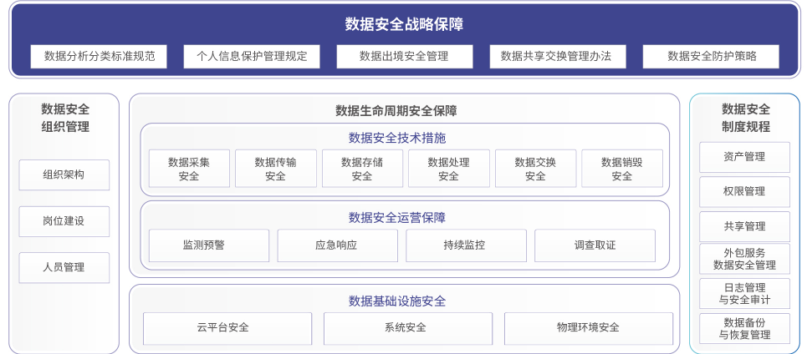Open 调查取证 box
The width and height of the screenshot is (807, 354).
click(x=595, y=245)
